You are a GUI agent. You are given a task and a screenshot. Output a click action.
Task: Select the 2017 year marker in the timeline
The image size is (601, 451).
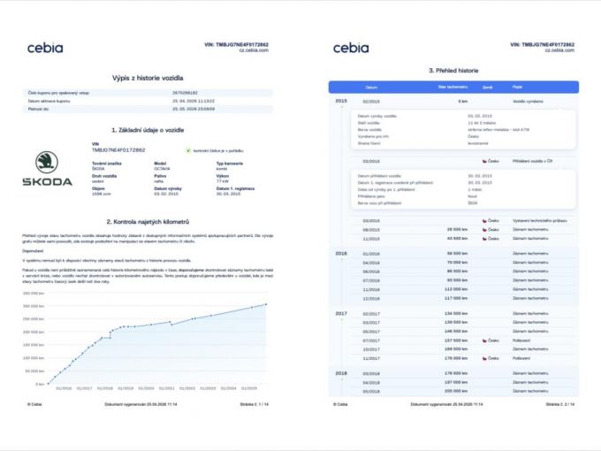tap(341, 313)
